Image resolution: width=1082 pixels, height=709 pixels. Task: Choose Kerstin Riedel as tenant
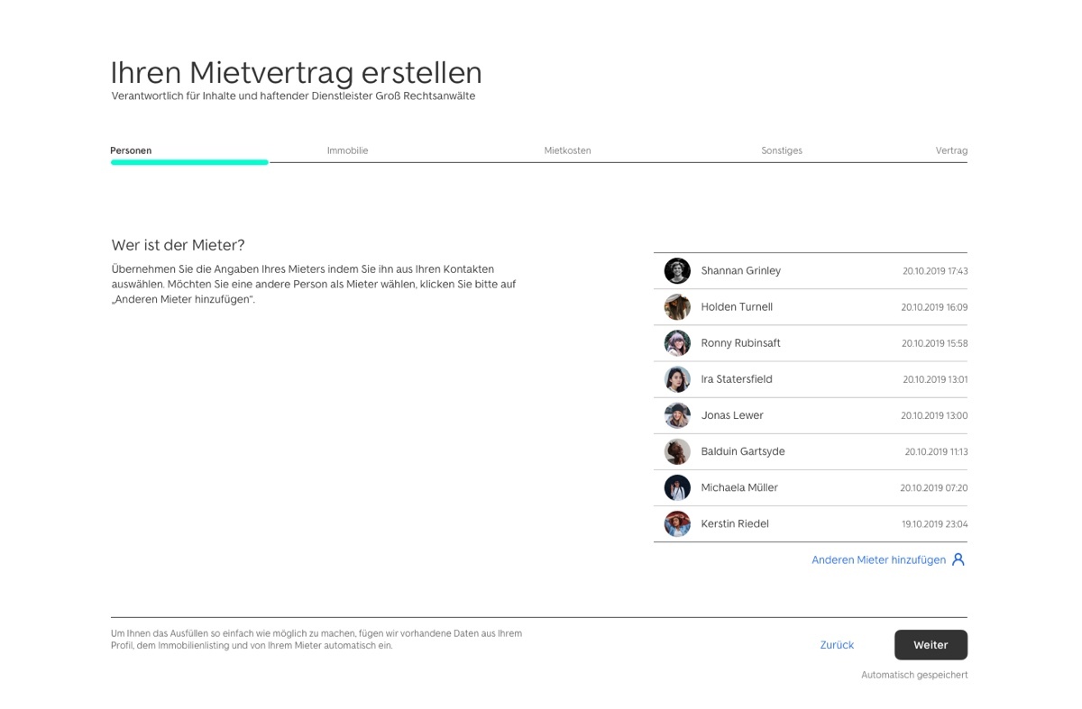[735, 523]
